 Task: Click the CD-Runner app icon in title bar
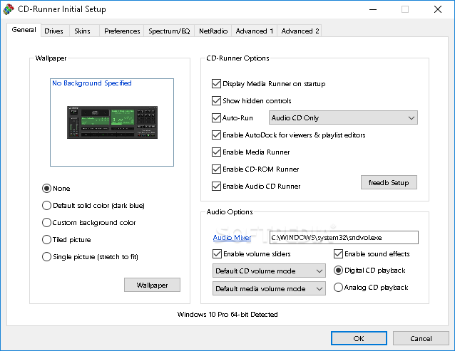click(x=9, y=9)
